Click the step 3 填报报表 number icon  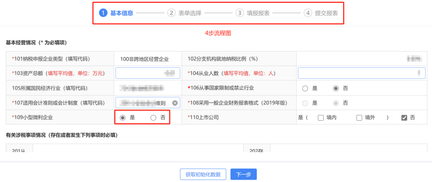click(x=240, y=13)
